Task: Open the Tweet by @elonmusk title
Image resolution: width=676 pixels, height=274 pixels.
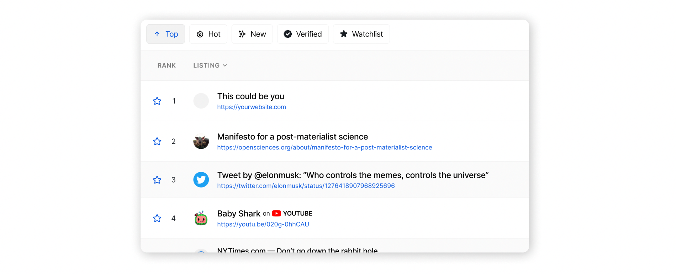Action: [353, 175]
